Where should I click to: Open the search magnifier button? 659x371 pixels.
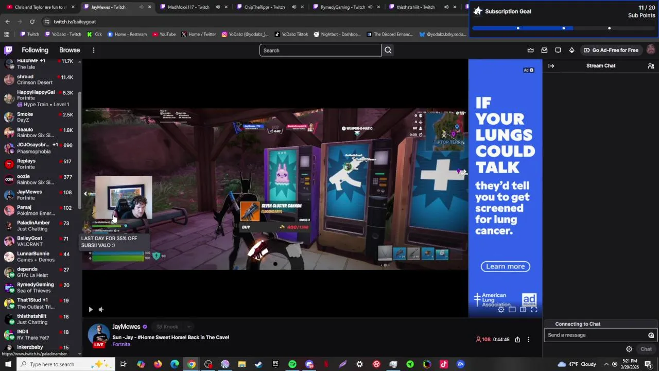(388, 50)
